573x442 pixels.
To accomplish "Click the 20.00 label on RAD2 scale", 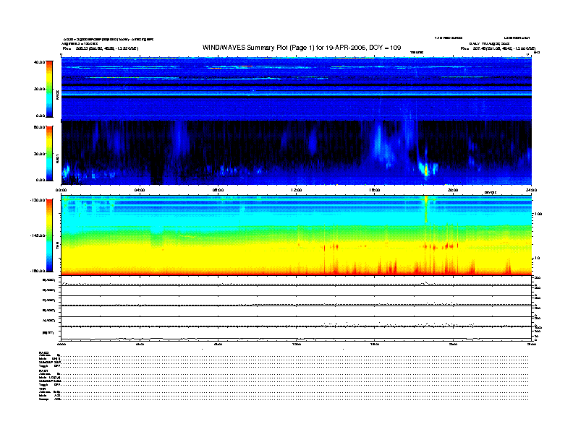I will tap(41, 89).
